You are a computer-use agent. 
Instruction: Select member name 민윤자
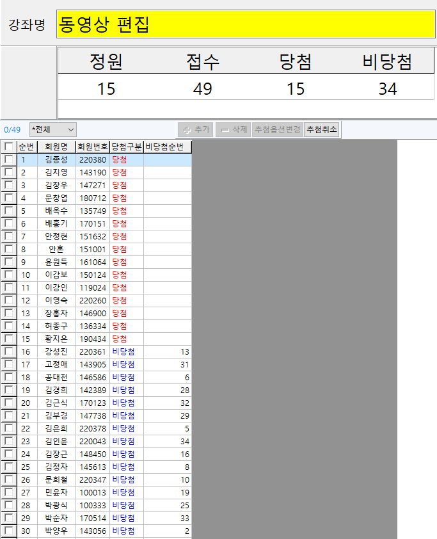(x=56, y=493)
